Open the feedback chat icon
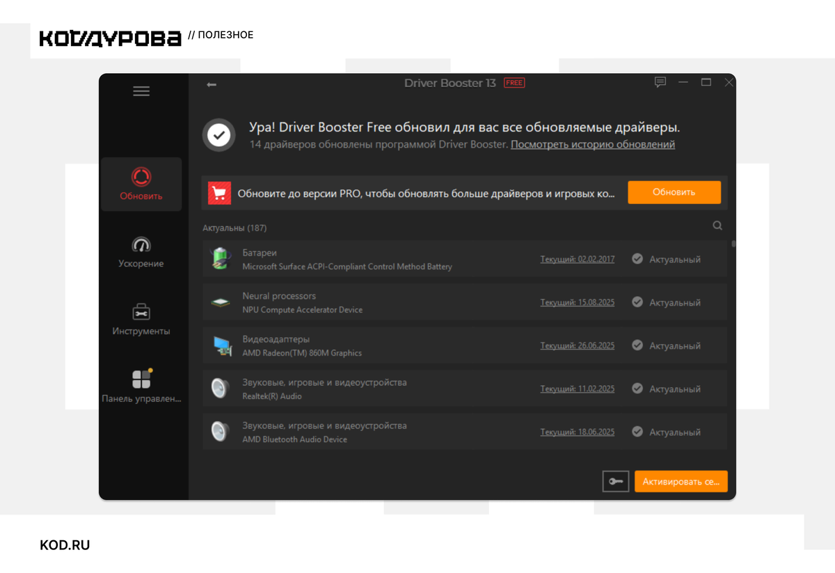 [x=660, y=82]
